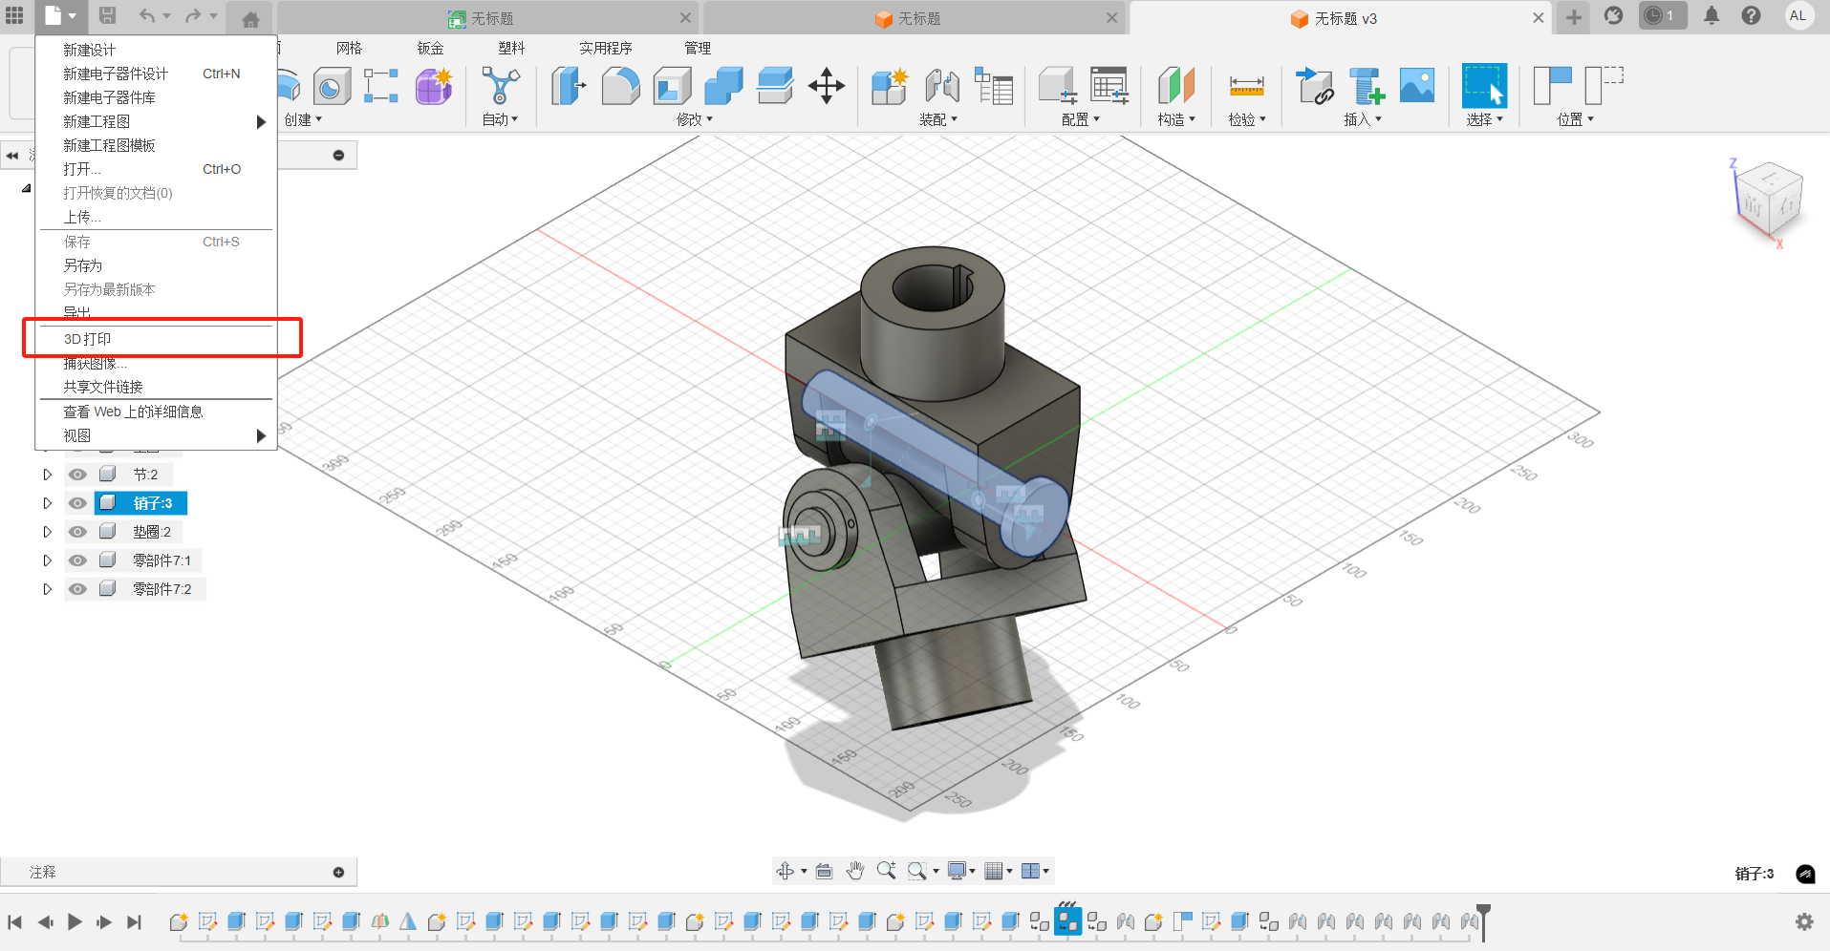This screenshot has width=1830, height=951.
Task: Select the Pan hand tool
Action: tap(855, 871)
